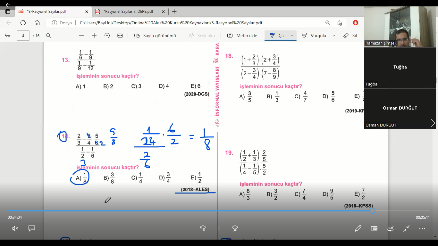The width and height of the screenshot is (438, 246).
Task: Zoom in the PDF with plus
Action: click(94, 36)
